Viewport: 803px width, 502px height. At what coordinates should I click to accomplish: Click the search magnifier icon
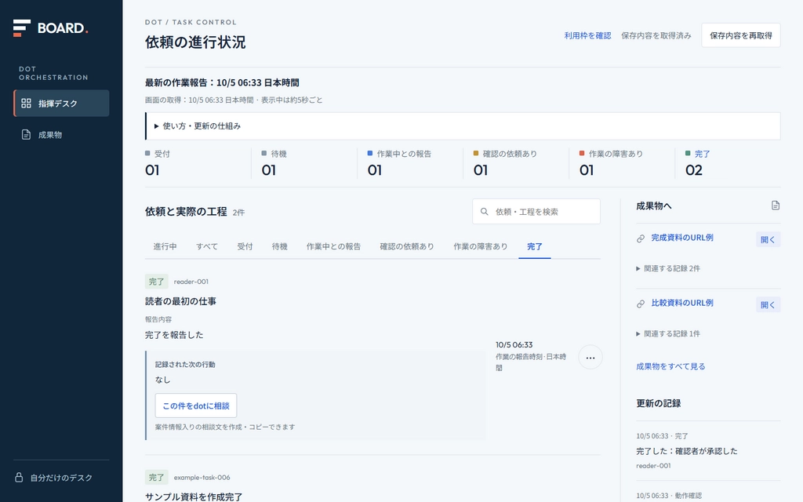point(484,212)
